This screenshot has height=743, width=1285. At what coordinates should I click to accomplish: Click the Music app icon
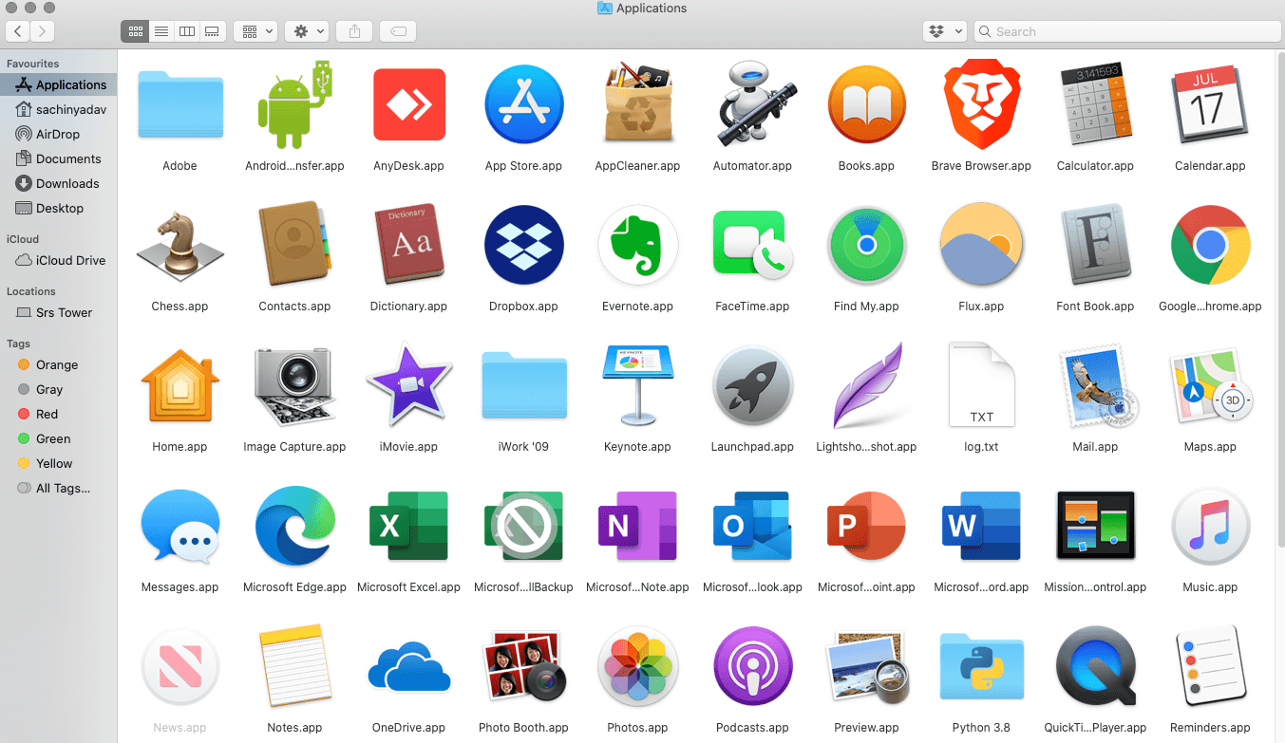tap(1210, 526)
